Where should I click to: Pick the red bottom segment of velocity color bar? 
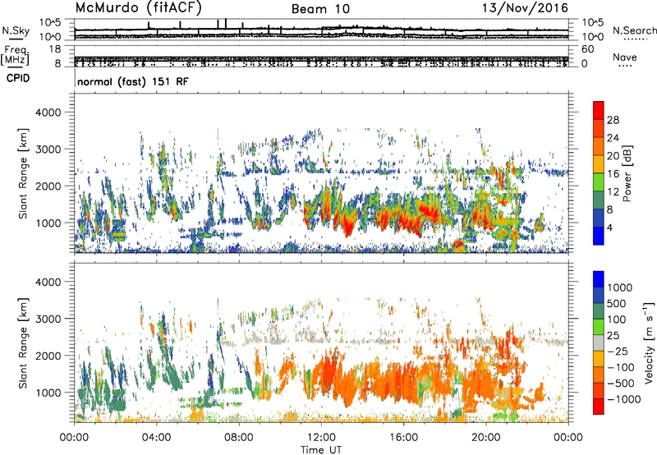pyautogui.click(x=599, y=407)
